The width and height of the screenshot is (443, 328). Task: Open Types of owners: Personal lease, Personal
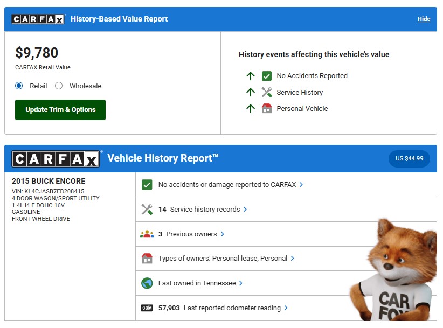pos(223,259)
